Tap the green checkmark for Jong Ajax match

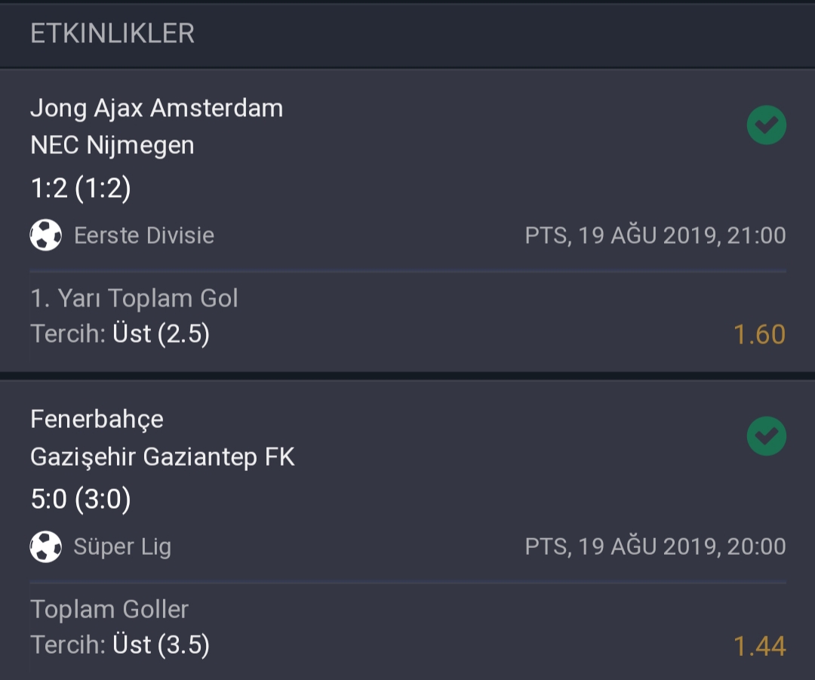pos(766,125)
